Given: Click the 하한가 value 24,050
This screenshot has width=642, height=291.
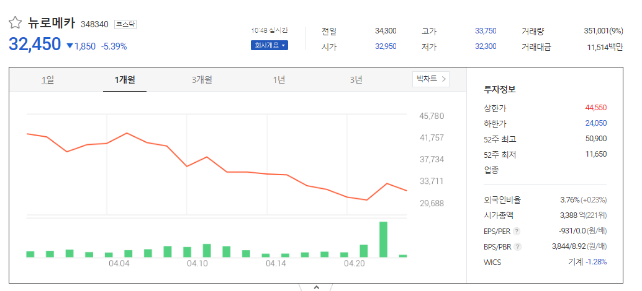Looking at the screenshot, I should (596, 123).
